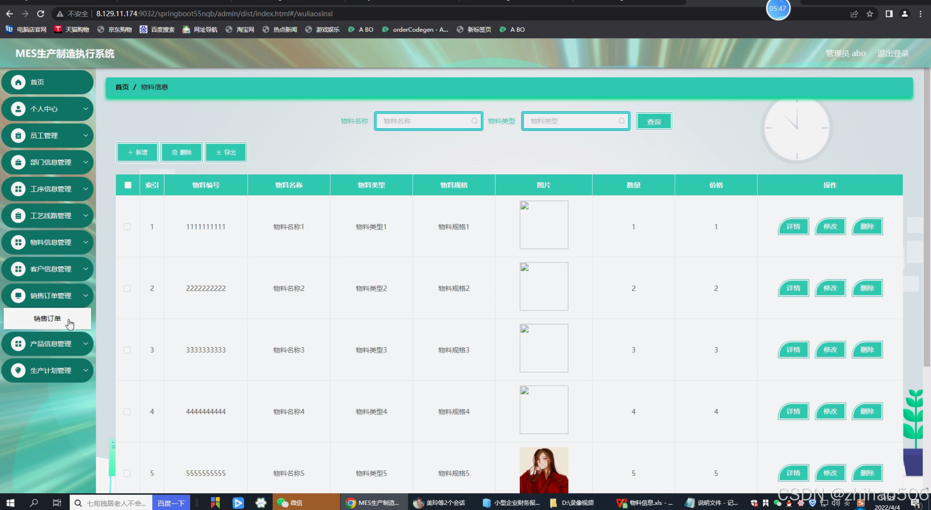
Task: Click search icon in 物料名称 field
Action: coord(474,121)
